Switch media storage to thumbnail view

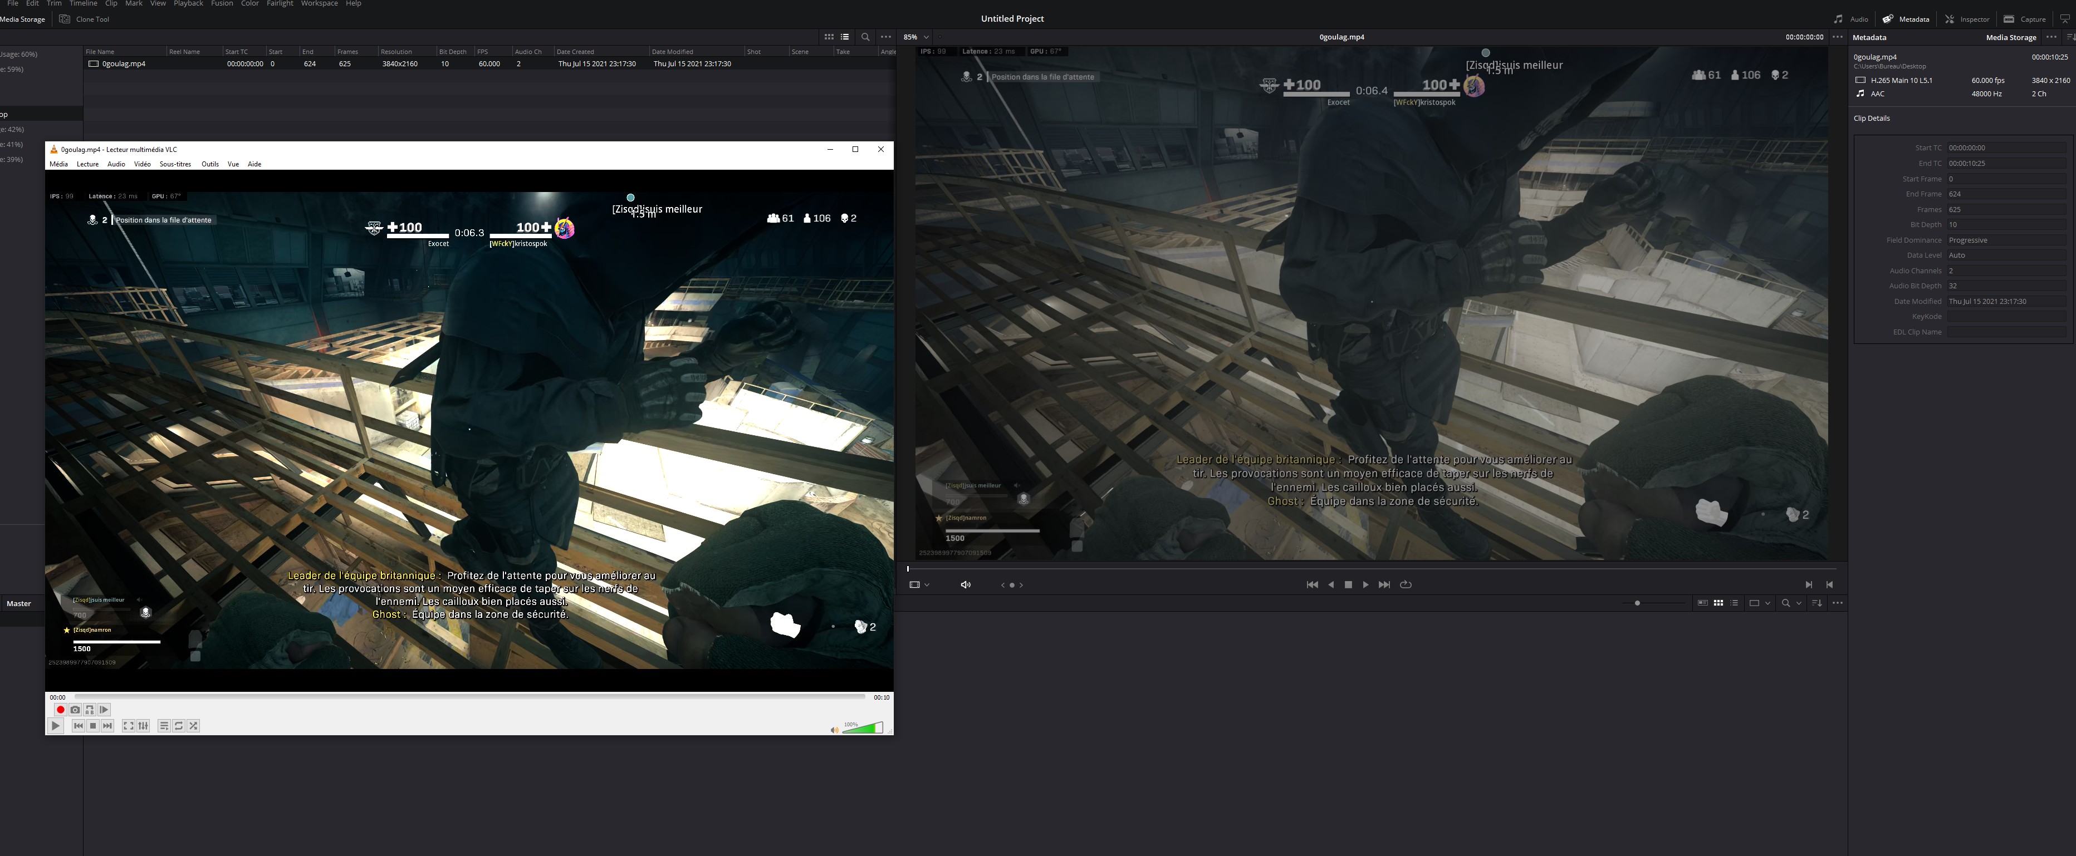click(x=829, y=36)
